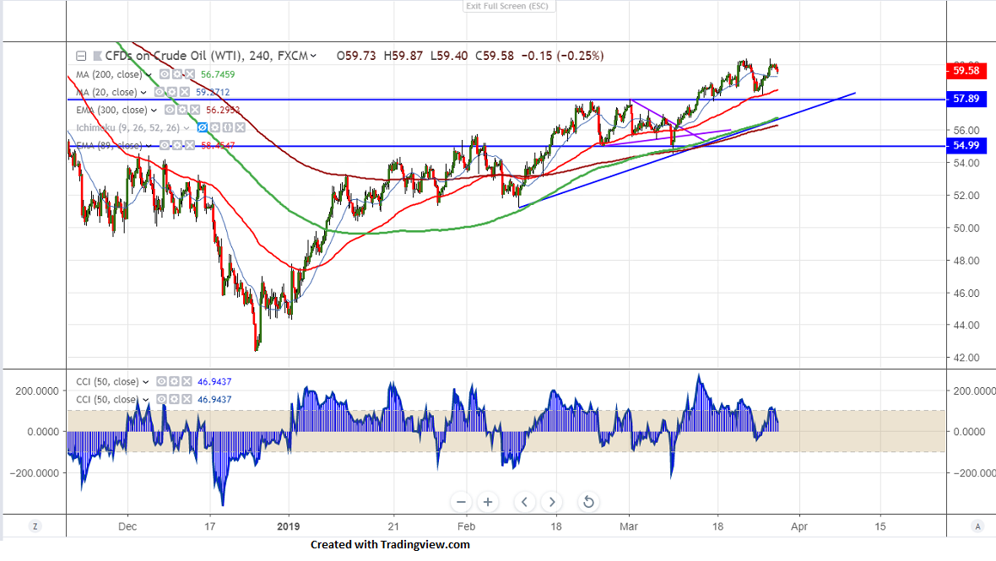996x561 pixels.
Task: Select the current price label 59.58
Action: click(x=966, y=71)
